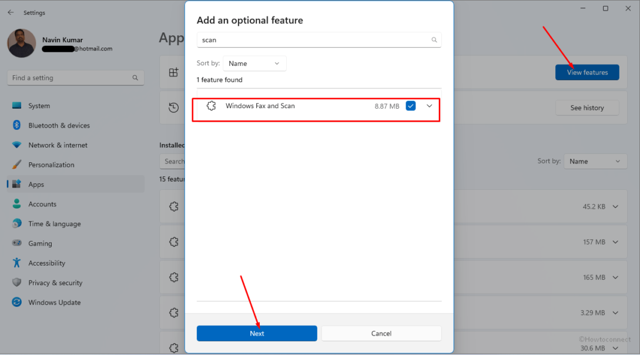Click the Accessibility figure icon
The image size is (640, 355).
click(16, 262)
